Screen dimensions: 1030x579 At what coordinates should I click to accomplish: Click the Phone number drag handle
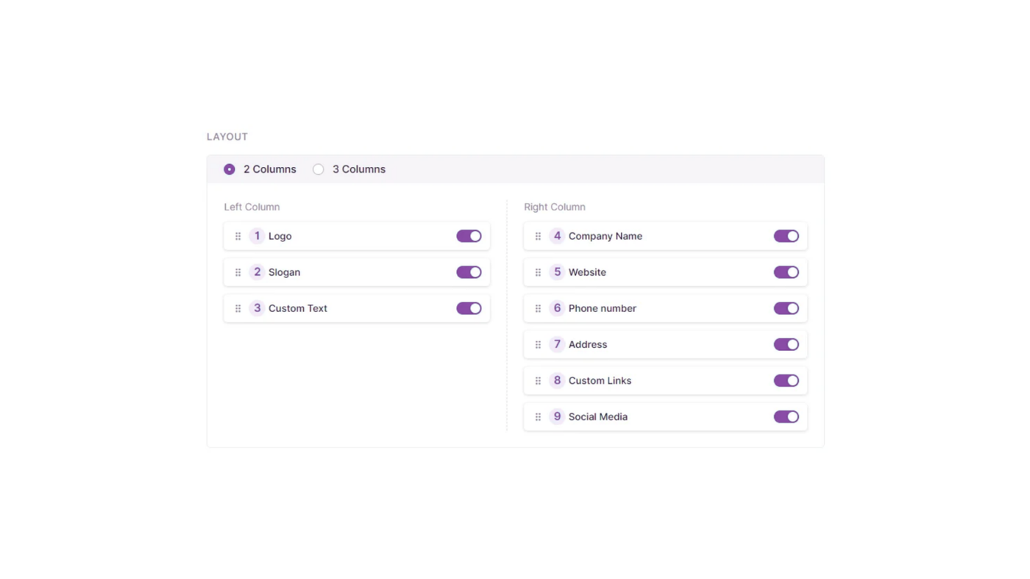point(538,308)
